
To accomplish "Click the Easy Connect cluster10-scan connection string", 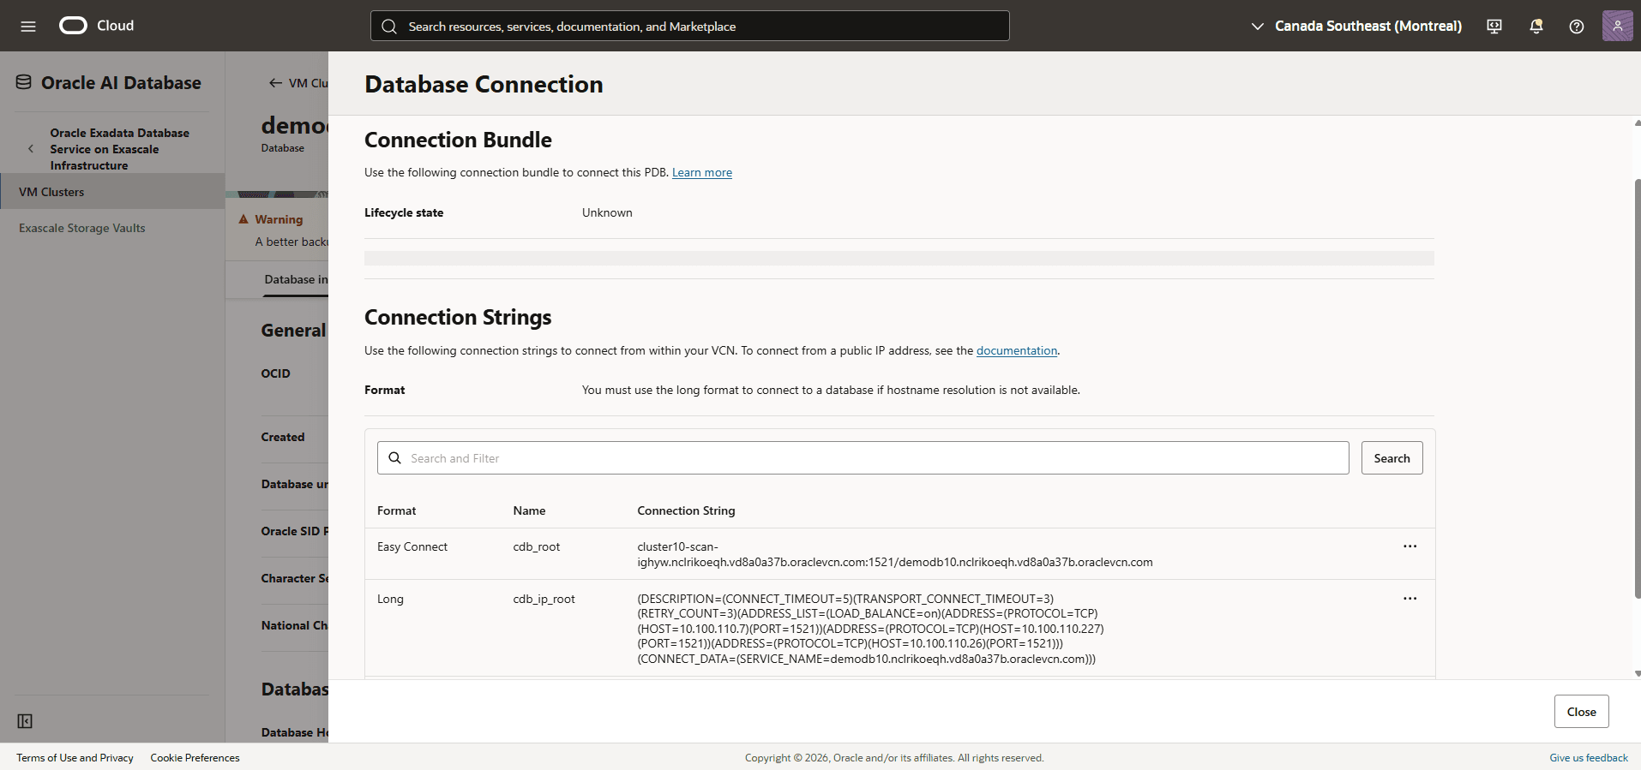I will 895,554.
